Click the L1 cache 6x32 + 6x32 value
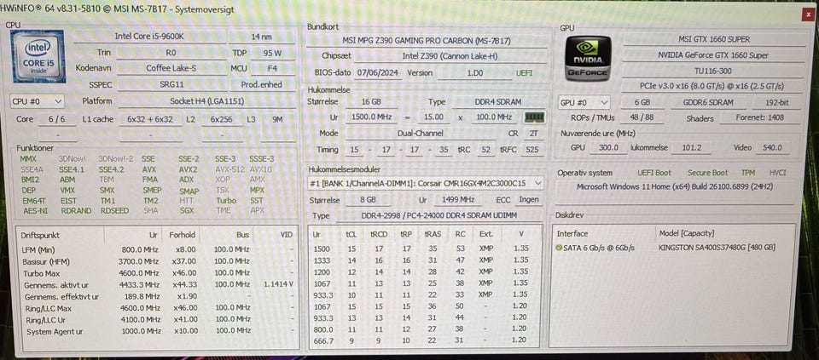The width and height of the screenshot is (819, 360). coord(150,119)
